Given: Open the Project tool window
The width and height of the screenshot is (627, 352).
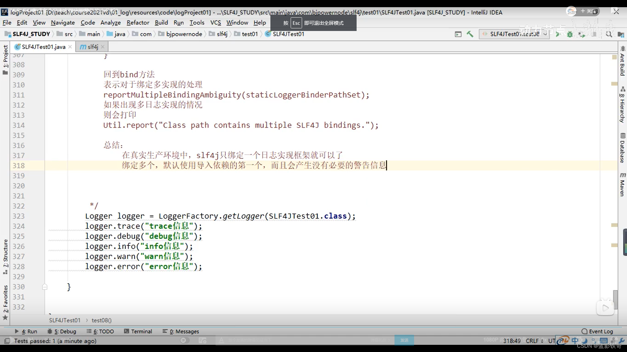Looking at the screenshot, I should tap(6, 60).
